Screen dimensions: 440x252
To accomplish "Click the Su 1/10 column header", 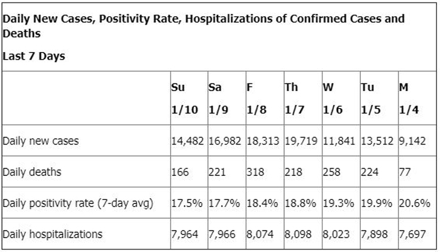I will click(185, 98).
